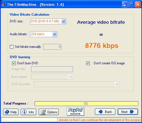Click the Image title text field
Screen dimensions: 142x123
[52, 69]
